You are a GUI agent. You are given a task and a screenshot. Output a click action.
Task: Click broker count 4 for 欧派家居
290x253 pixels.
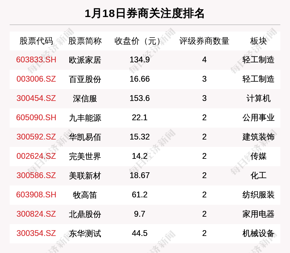pyautogui.click(x=204, y=60)
